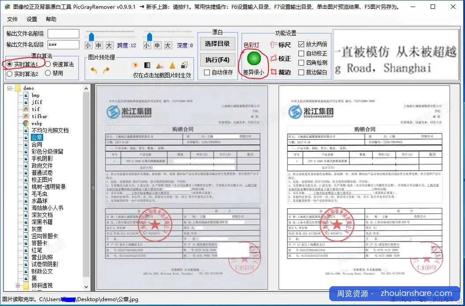Click the 选择目录 button
This screenshot has width=465, height=306.
217,44
